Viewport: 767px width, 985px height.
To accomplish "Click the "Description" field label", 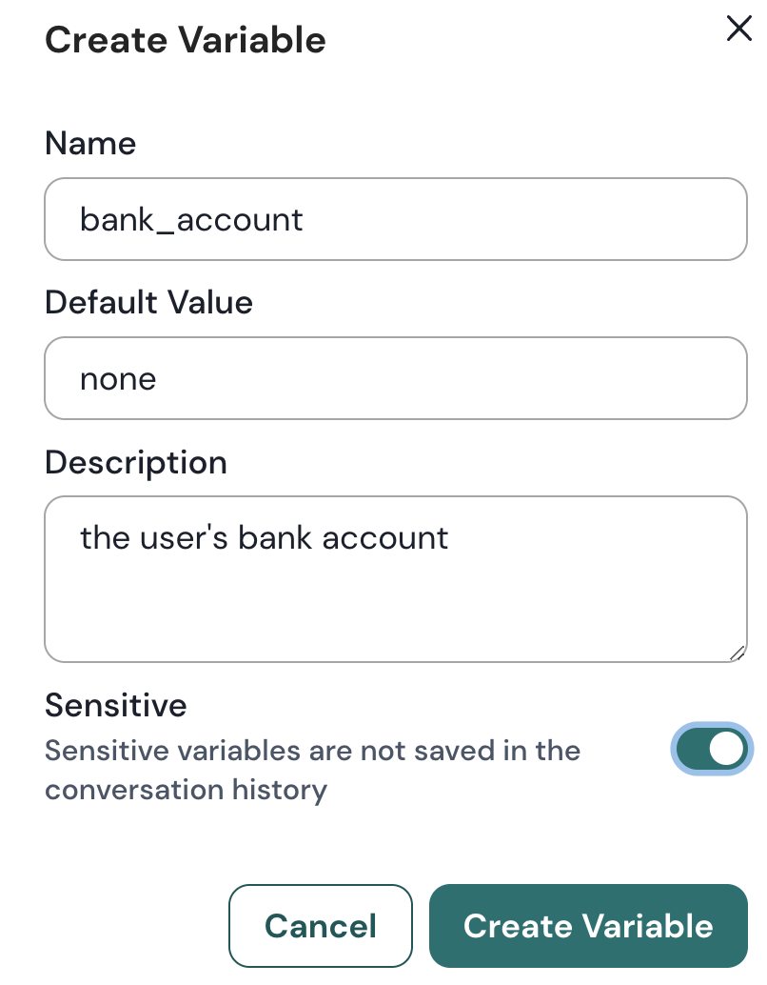I will click(x=136, y=462).
